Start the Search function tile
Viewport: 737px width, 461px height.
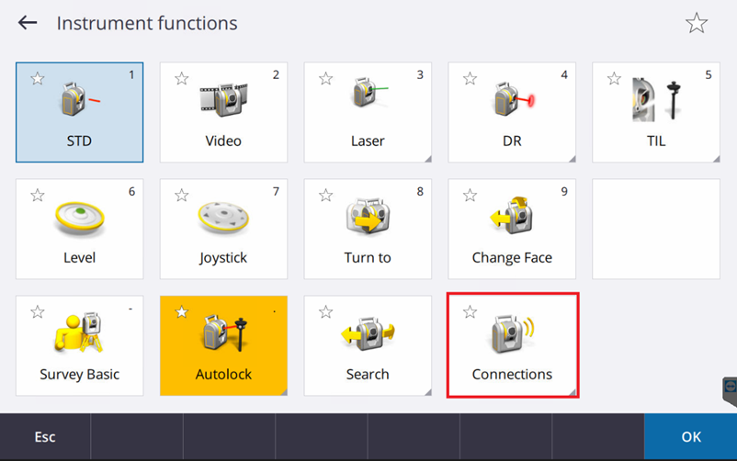pyautogui.click(x=368, y=345)
